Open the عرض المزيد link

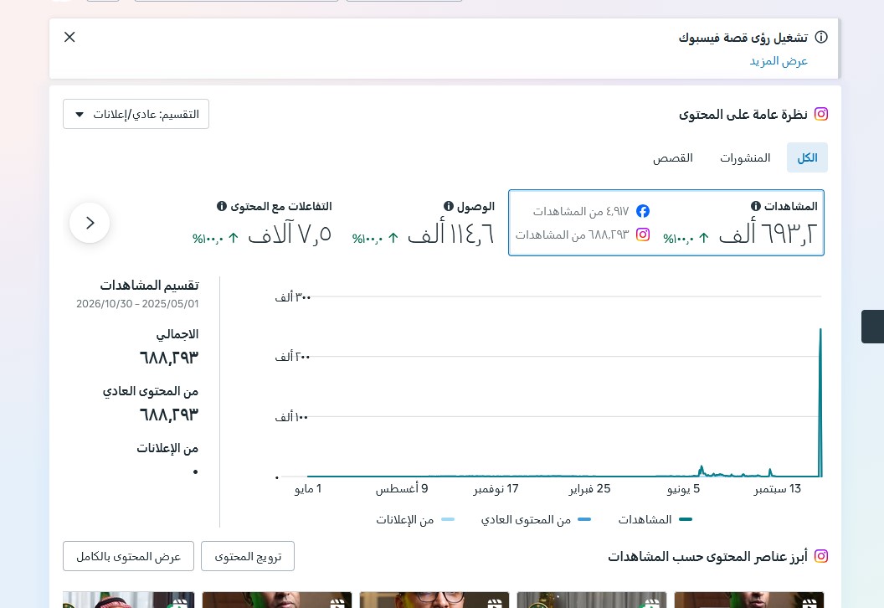pyautogui.click(x=779, y=61)
